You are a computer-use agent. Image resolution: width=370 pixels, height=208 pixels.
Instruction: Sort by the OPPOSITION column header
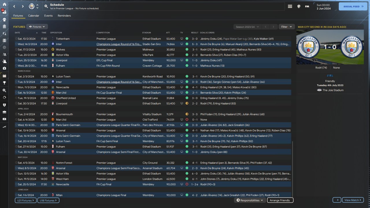click(56, 33)
